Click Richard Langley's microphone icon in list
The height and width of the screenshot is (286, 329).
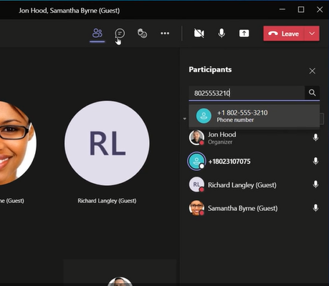(x=315, y=184)
